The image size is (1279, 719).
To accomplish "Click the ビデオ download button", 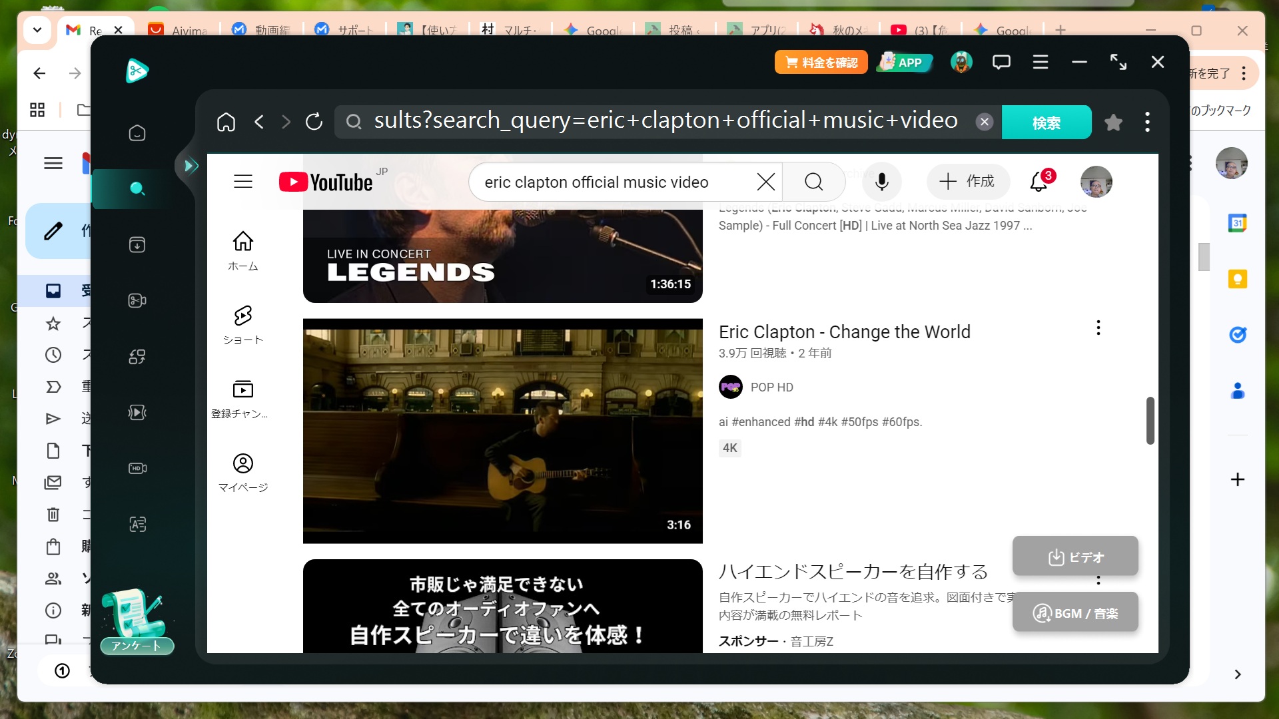I will click(1075, 557).
